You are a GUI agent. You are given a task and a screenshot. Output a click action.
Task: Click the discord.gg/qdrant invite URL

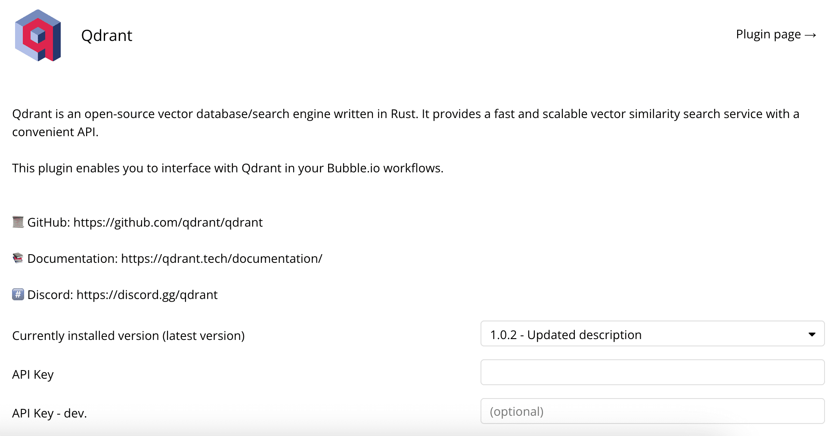tap(147, 295)
